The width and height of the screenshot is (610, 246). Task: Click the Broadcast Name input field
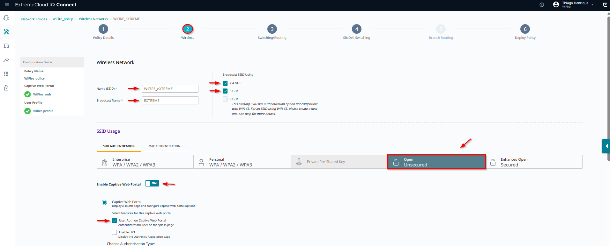pos(170,101)
